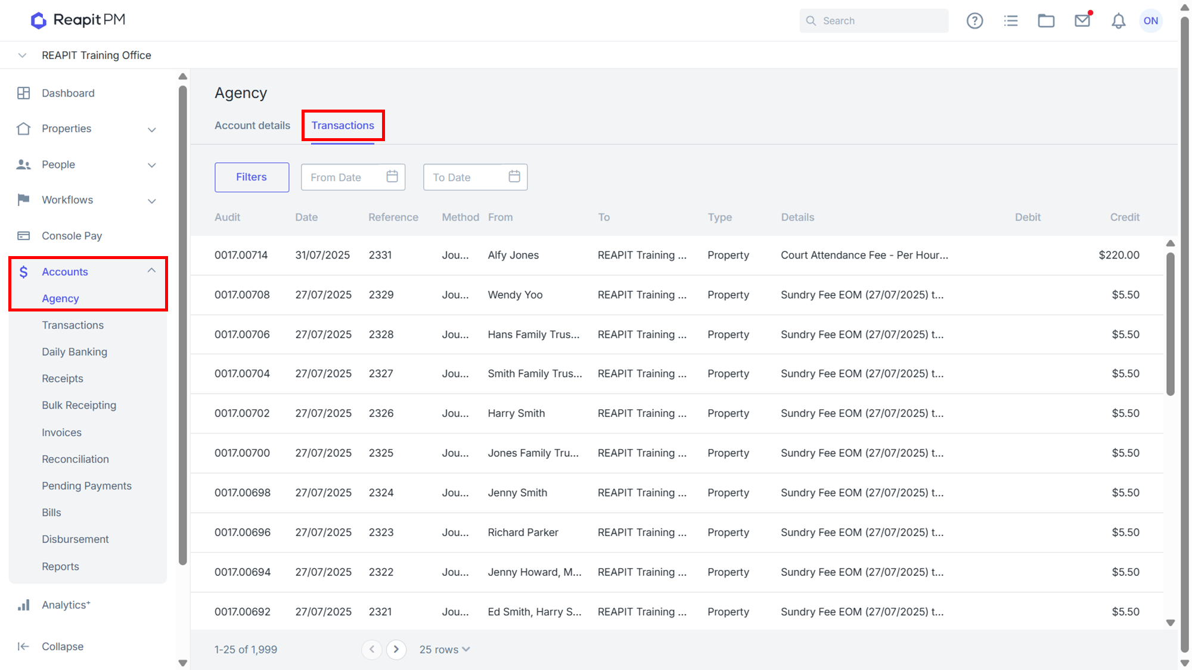Image resolution: width=1192 pixels, height=670 pixels.
Task: Open the ON user avatar
Action: click(x=1150, y=21)
